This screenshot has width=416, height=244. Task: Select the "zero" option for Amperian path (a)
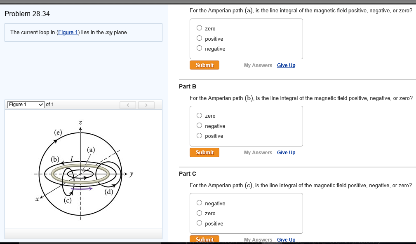[199, 28]
